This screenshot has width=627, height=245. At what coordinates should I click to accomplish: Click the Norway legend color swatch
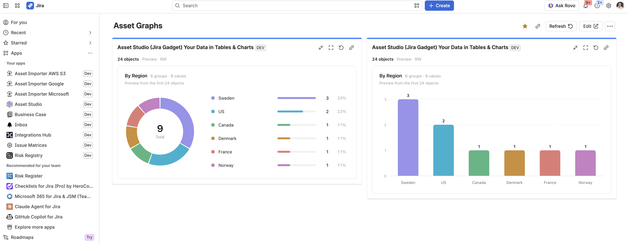(213, 165)
